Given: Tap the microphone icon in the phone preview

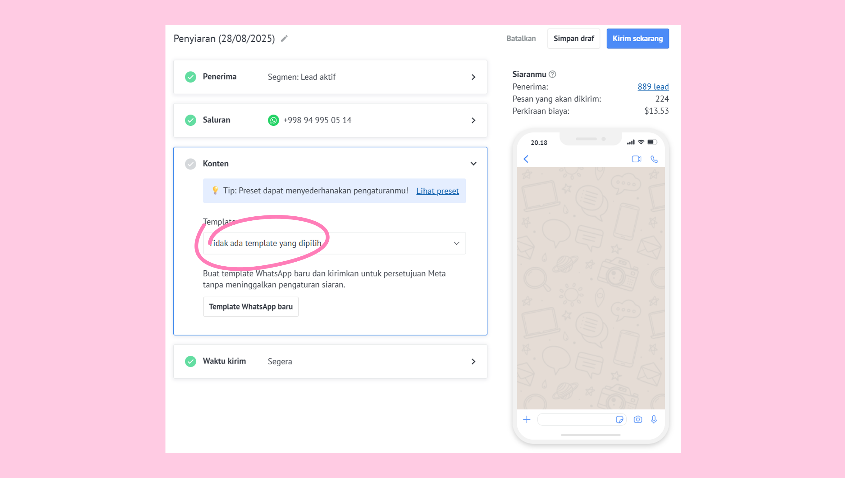Looking at the screenshot, I should tap(654, 420).
